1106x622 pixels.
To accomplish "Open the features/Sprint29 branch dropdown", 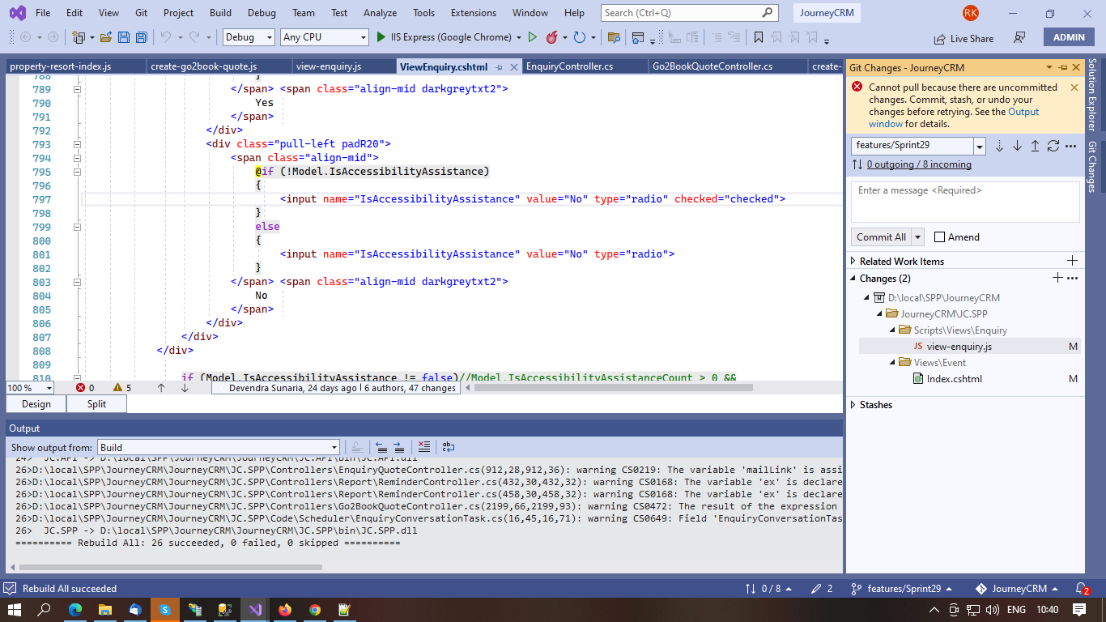I will tap(980, 147).
